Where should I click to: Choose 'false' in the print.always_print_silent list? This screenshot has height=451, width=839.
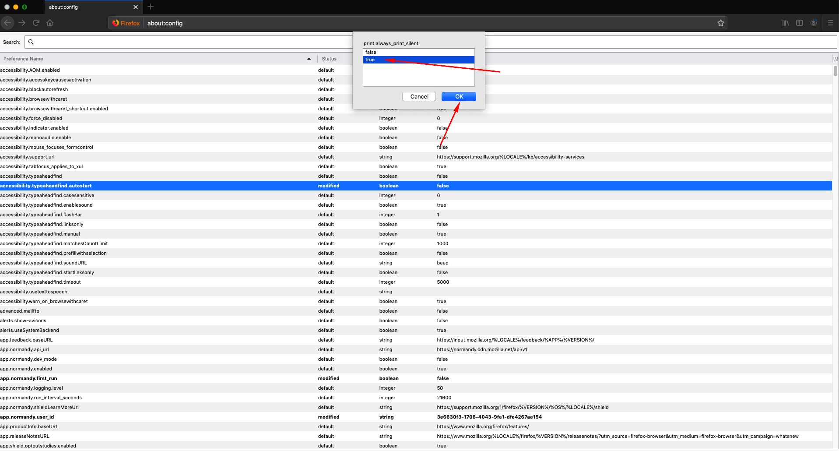click(x=418, y=52)
